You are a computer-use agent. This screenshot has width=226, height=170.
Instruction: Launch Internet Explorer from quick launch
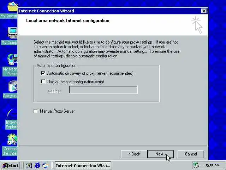click(37, 165)
